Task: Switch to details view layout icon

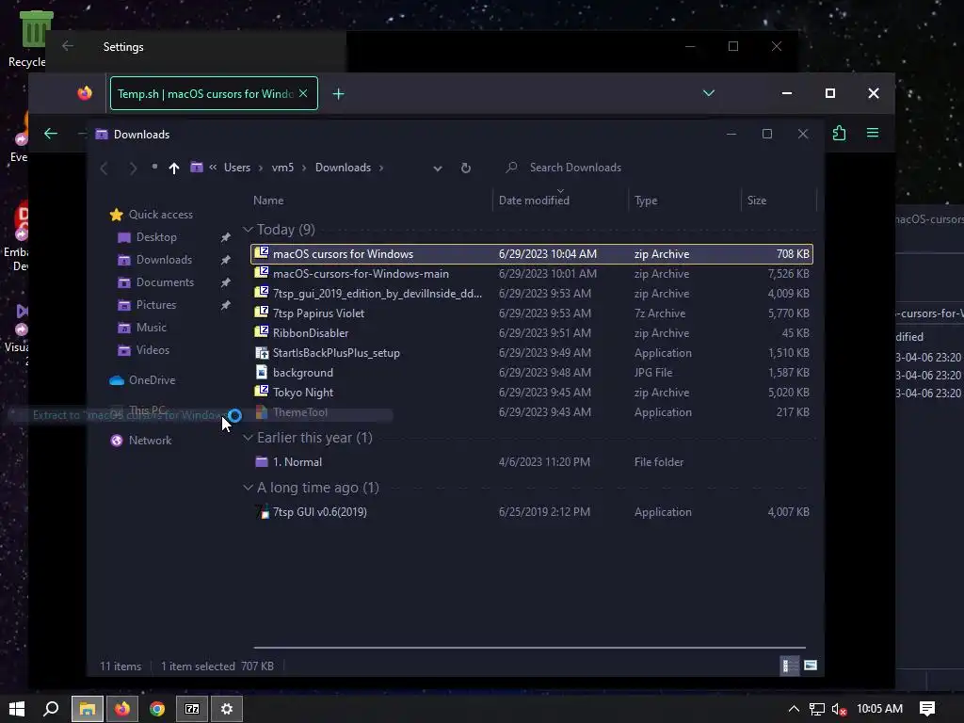Action: coord(790,666)
